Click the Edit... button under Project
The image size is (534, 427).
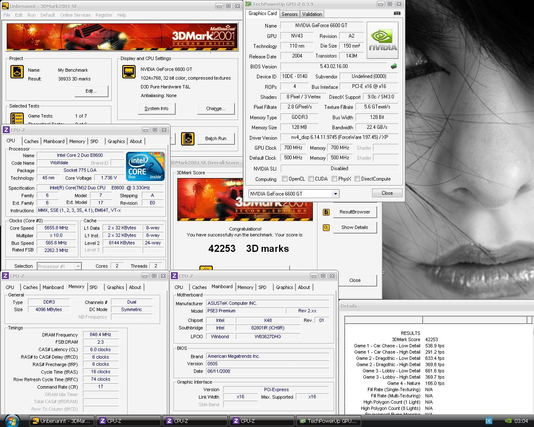[91, 91]
